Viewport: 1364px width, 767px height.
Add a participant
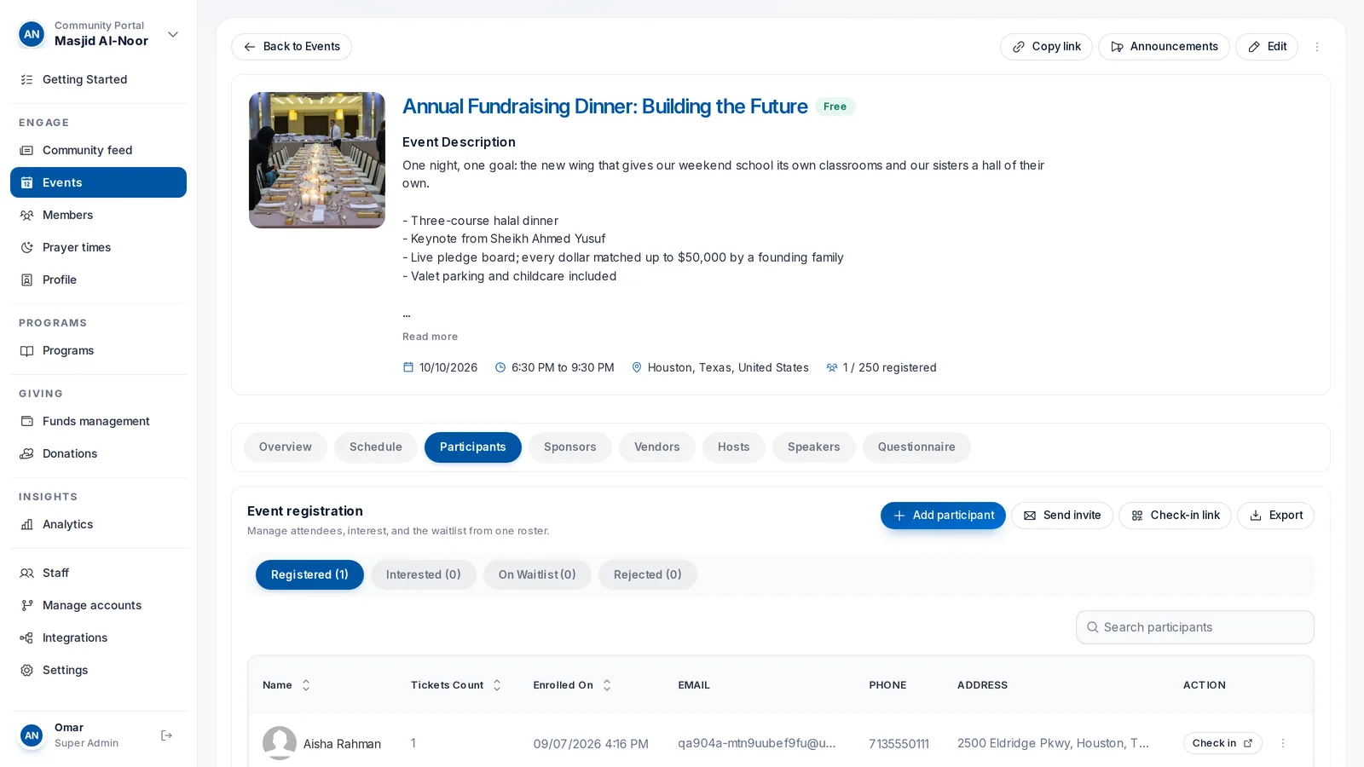click(943, 516)
